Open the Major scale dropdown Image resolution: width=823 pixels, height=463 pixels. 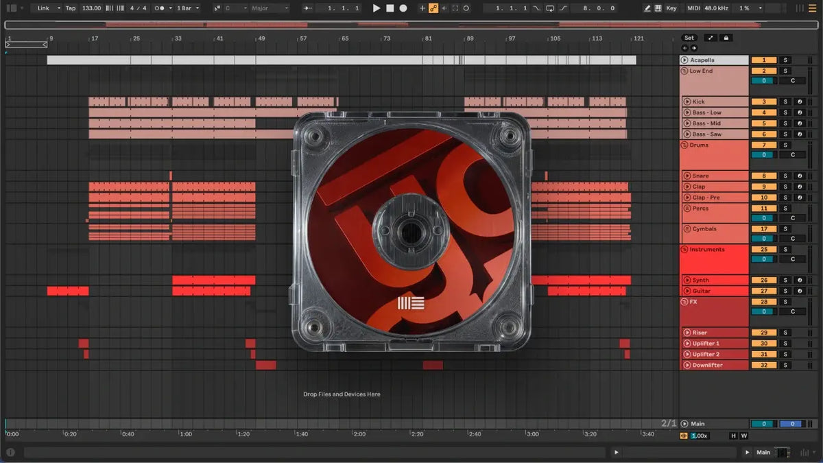point(269,8)
